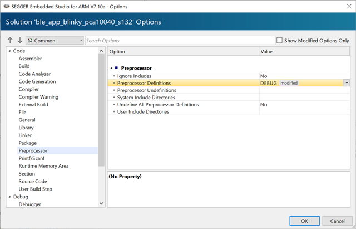Confirm changes with the OK button

tap(304, 221)
